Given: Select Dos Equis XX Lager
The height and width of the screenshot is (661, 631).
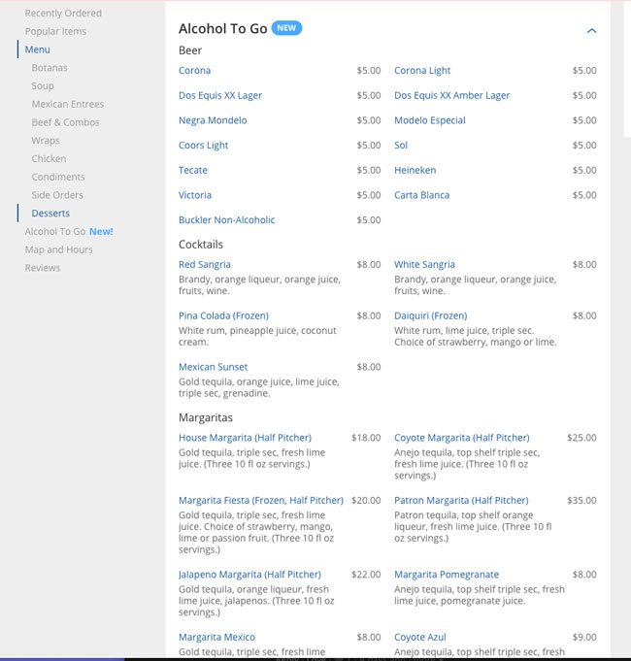Looking at the screenshot, I should coord(220,95).
